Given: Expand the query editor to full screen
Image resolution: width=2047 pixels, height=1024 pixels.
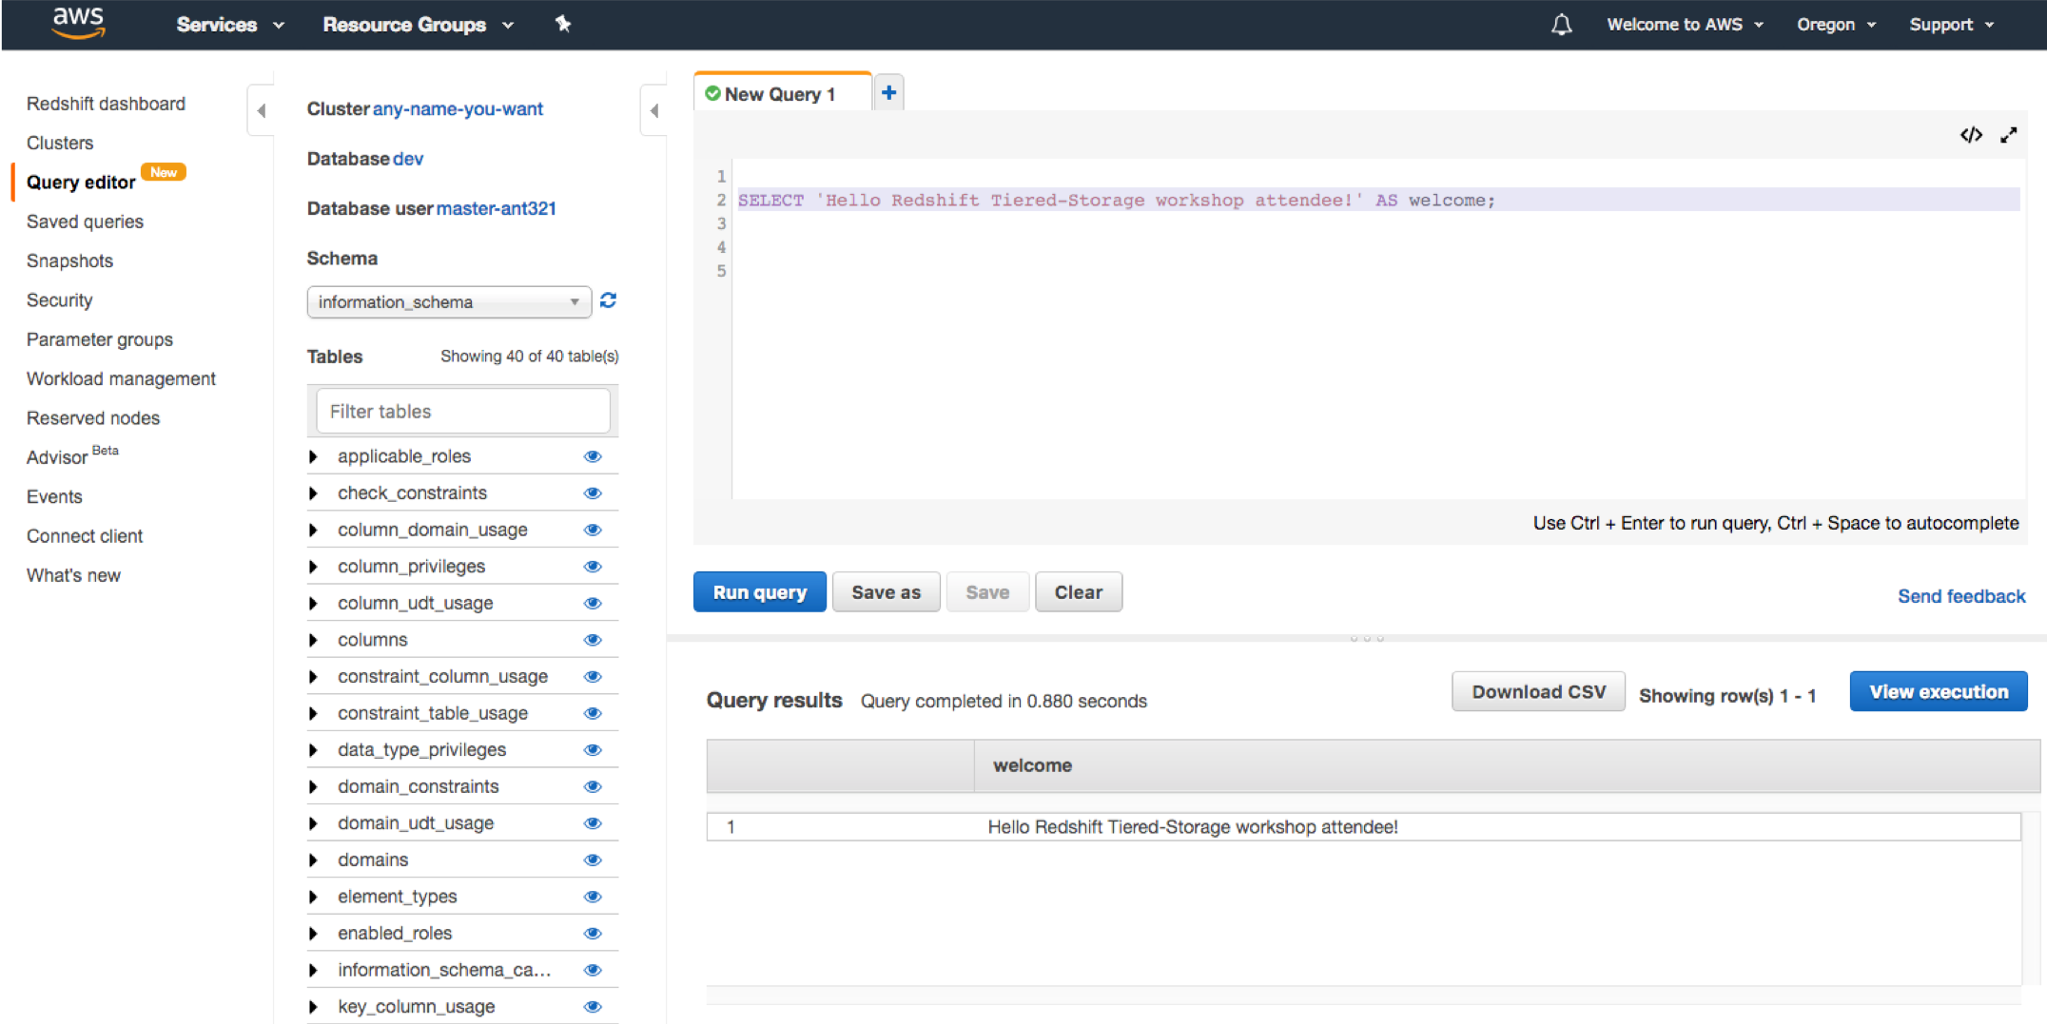Looking at the screenshot, I should click(2008, 135).
